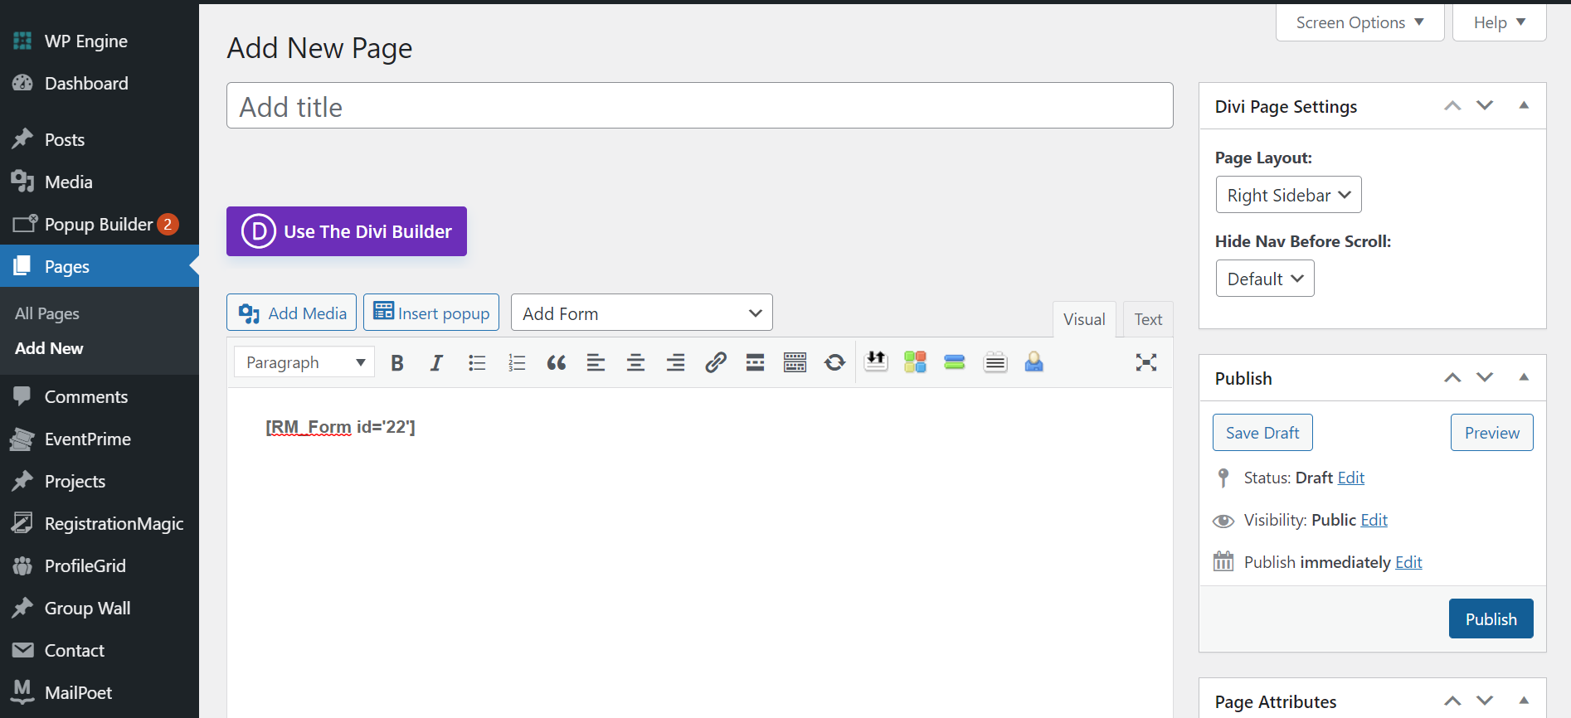Screen dimensions: 1571x718
Task: Click Use The Divi Builder button
Action: pos(347,231)
